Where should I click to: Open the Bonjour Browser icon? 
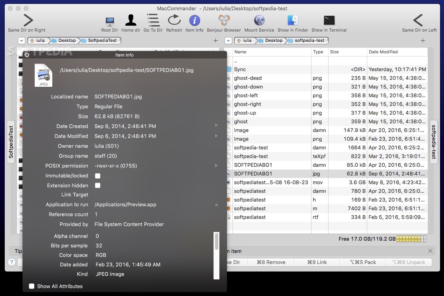coord(224,20)
